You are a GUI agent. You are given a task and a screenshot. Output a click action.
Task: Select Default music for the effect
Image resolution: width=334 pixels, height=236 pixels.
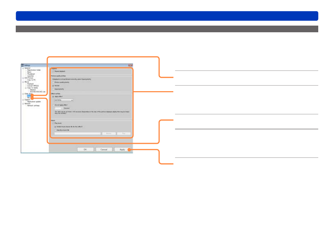[x=55, y=127]
